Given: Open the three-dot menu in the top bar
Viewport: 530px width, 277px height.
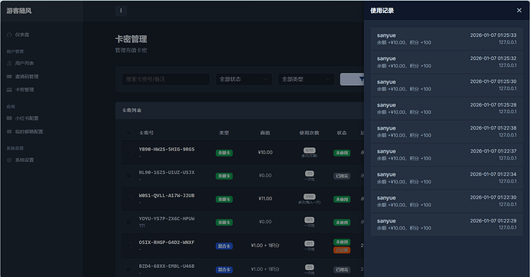Looking at the screenshot, I should [x=121, y=11].
